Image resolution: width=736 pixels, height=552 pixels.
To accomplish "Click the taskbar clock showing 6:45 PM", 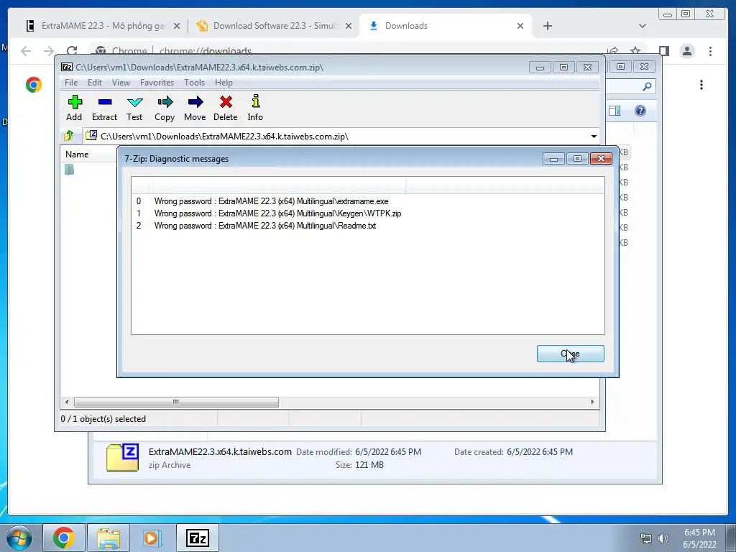I will (699, 538).
